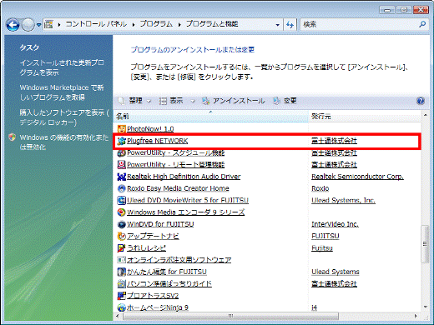
Task: Click the horizontal scrollbar right arrow
Action: tap(416, 316)
